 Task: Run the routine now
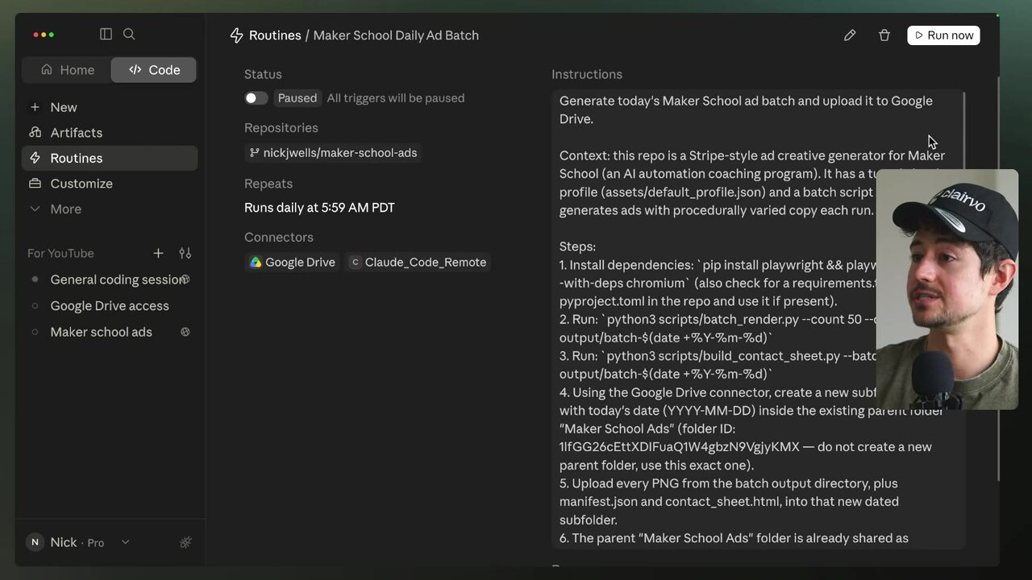click(943, 35)
